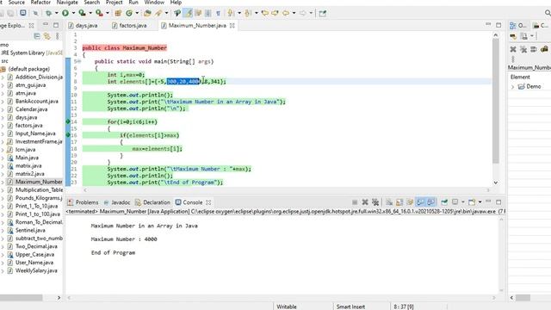Click Previous Annotation toolbar icon
The image size is (551, 310).
(x=247, y=14)
